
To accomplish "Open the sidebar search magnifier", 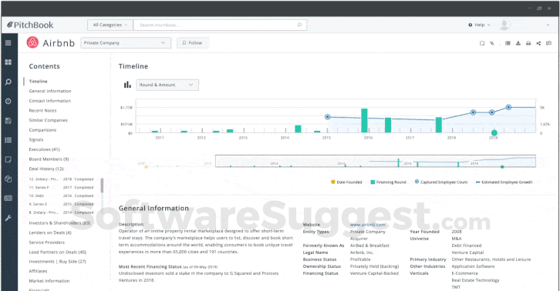I will point(8,82).
